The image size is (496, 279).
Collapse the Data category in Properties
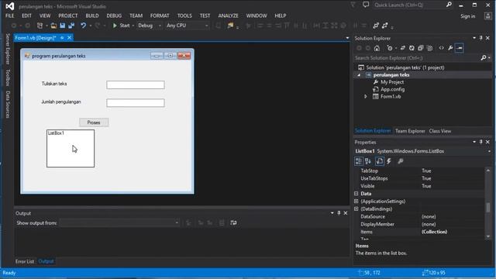pos(356,194)
